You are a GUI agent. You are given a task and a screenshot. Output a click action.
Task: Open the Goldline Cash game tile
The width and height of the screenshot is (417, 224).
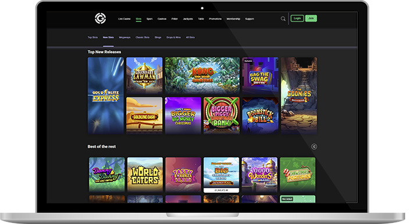[x=144, y=115]
